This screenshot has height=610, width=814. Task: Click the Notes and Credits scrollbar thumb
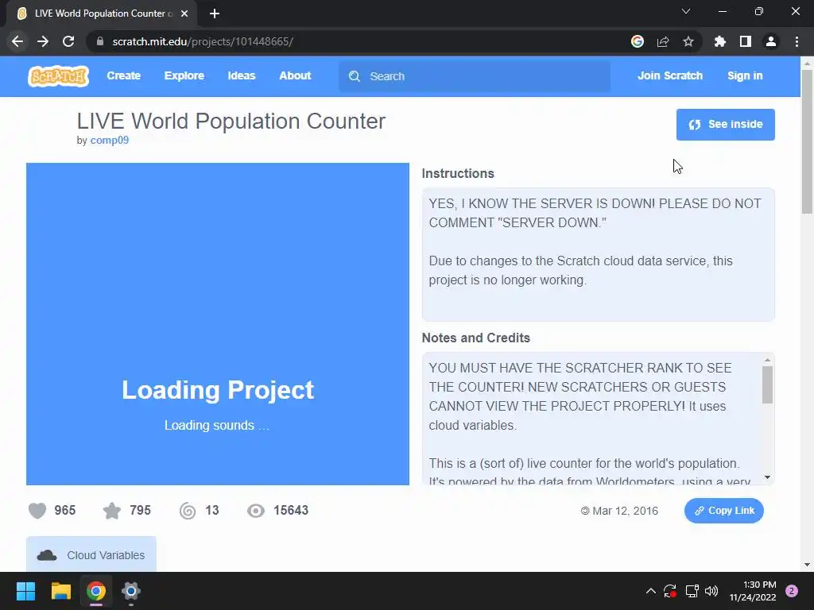767,384
